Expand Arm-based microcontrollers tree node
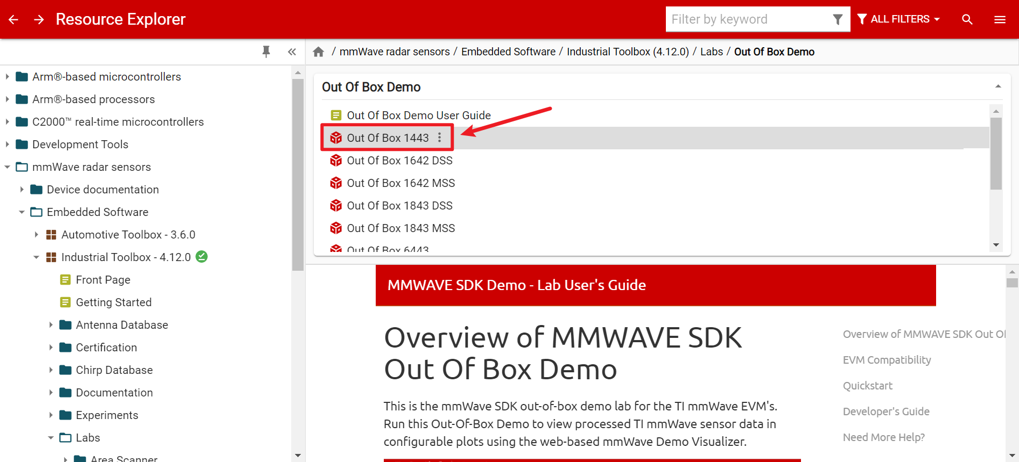 tap(8, 76)
